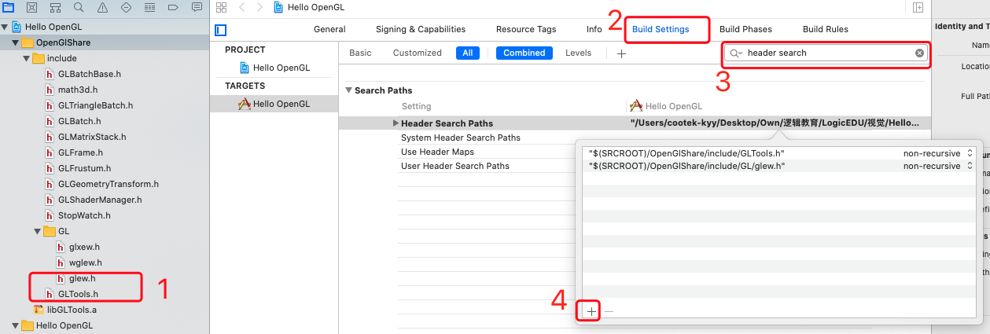Change recursion for GLTools.h path
990x334 pixels.
[x=937, y=152]
